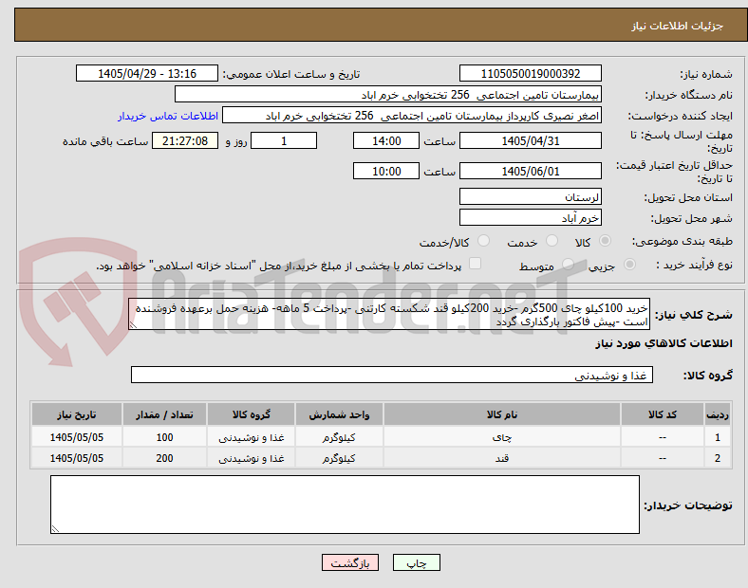The width and height of the screenshot is (748, 588).
Task: Select the خدمت radio button
Action: pyautogui.click(x=552, y=241)
